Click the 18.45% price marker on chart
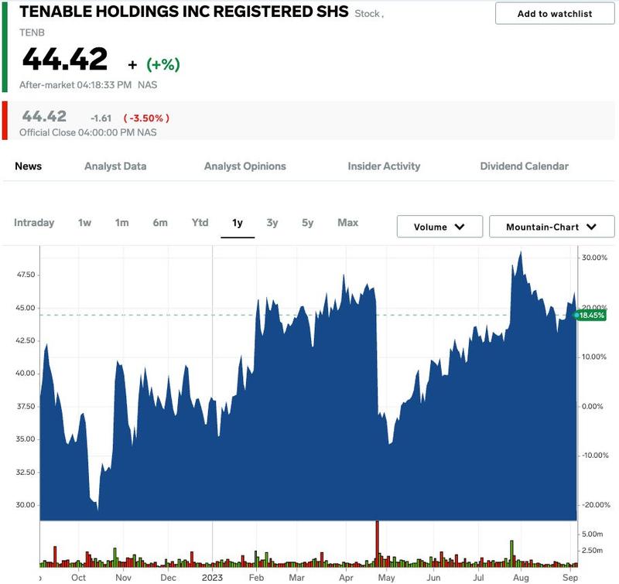This screenshot has height=584, width=619. click(591, 316)
